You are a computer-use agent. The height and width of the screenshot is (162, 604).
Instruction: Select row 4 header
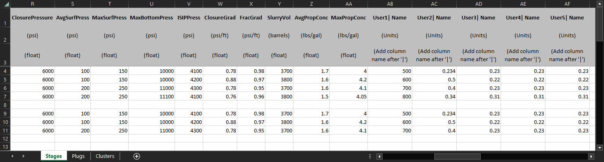tap(5, 71)
